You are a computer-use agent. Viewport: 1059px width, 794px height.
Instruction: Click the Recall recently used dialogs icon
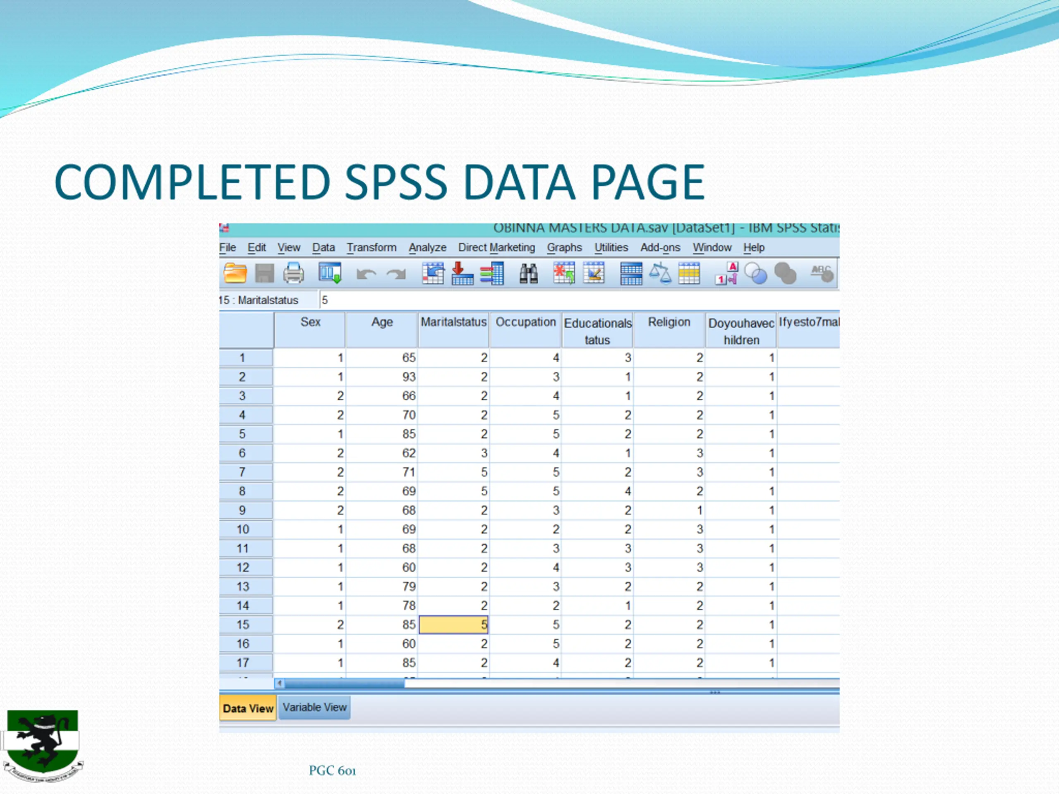(331, 273)
